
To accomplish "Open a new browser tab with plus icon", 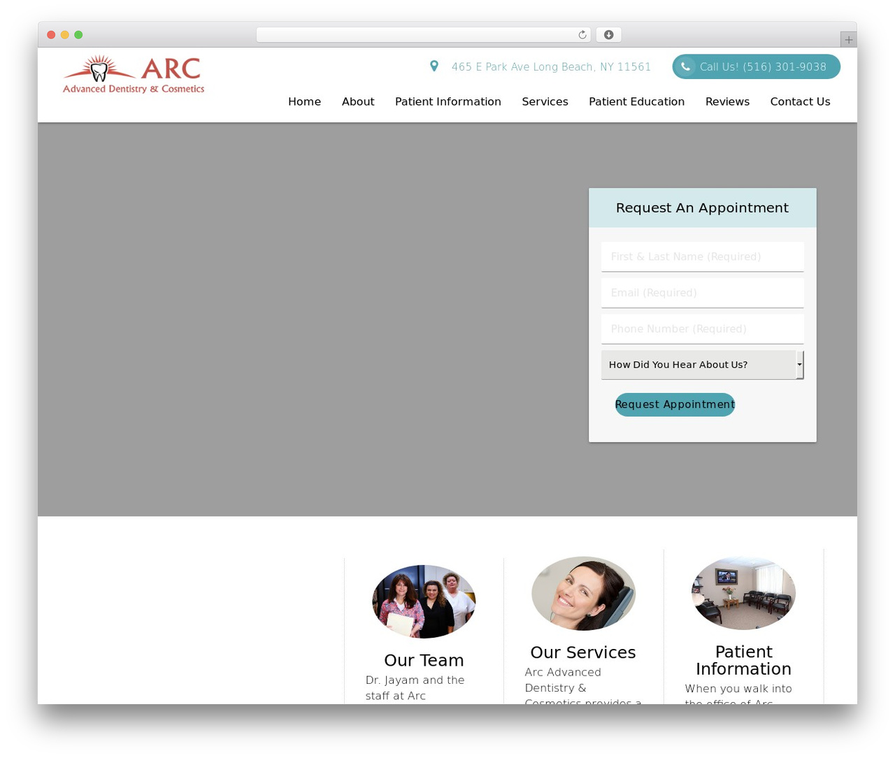I will tap(848, 40).
